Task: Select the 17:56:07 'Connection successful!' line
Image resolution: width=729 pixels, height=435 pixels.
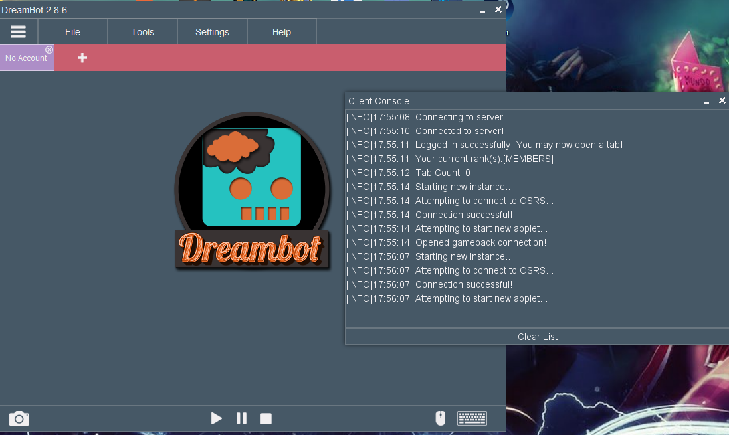Action: click(x=429, y=284)
